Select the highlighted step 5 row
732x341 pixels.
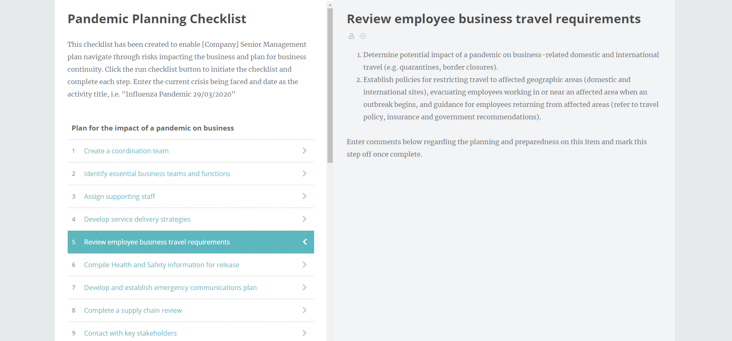coord(190,242)
